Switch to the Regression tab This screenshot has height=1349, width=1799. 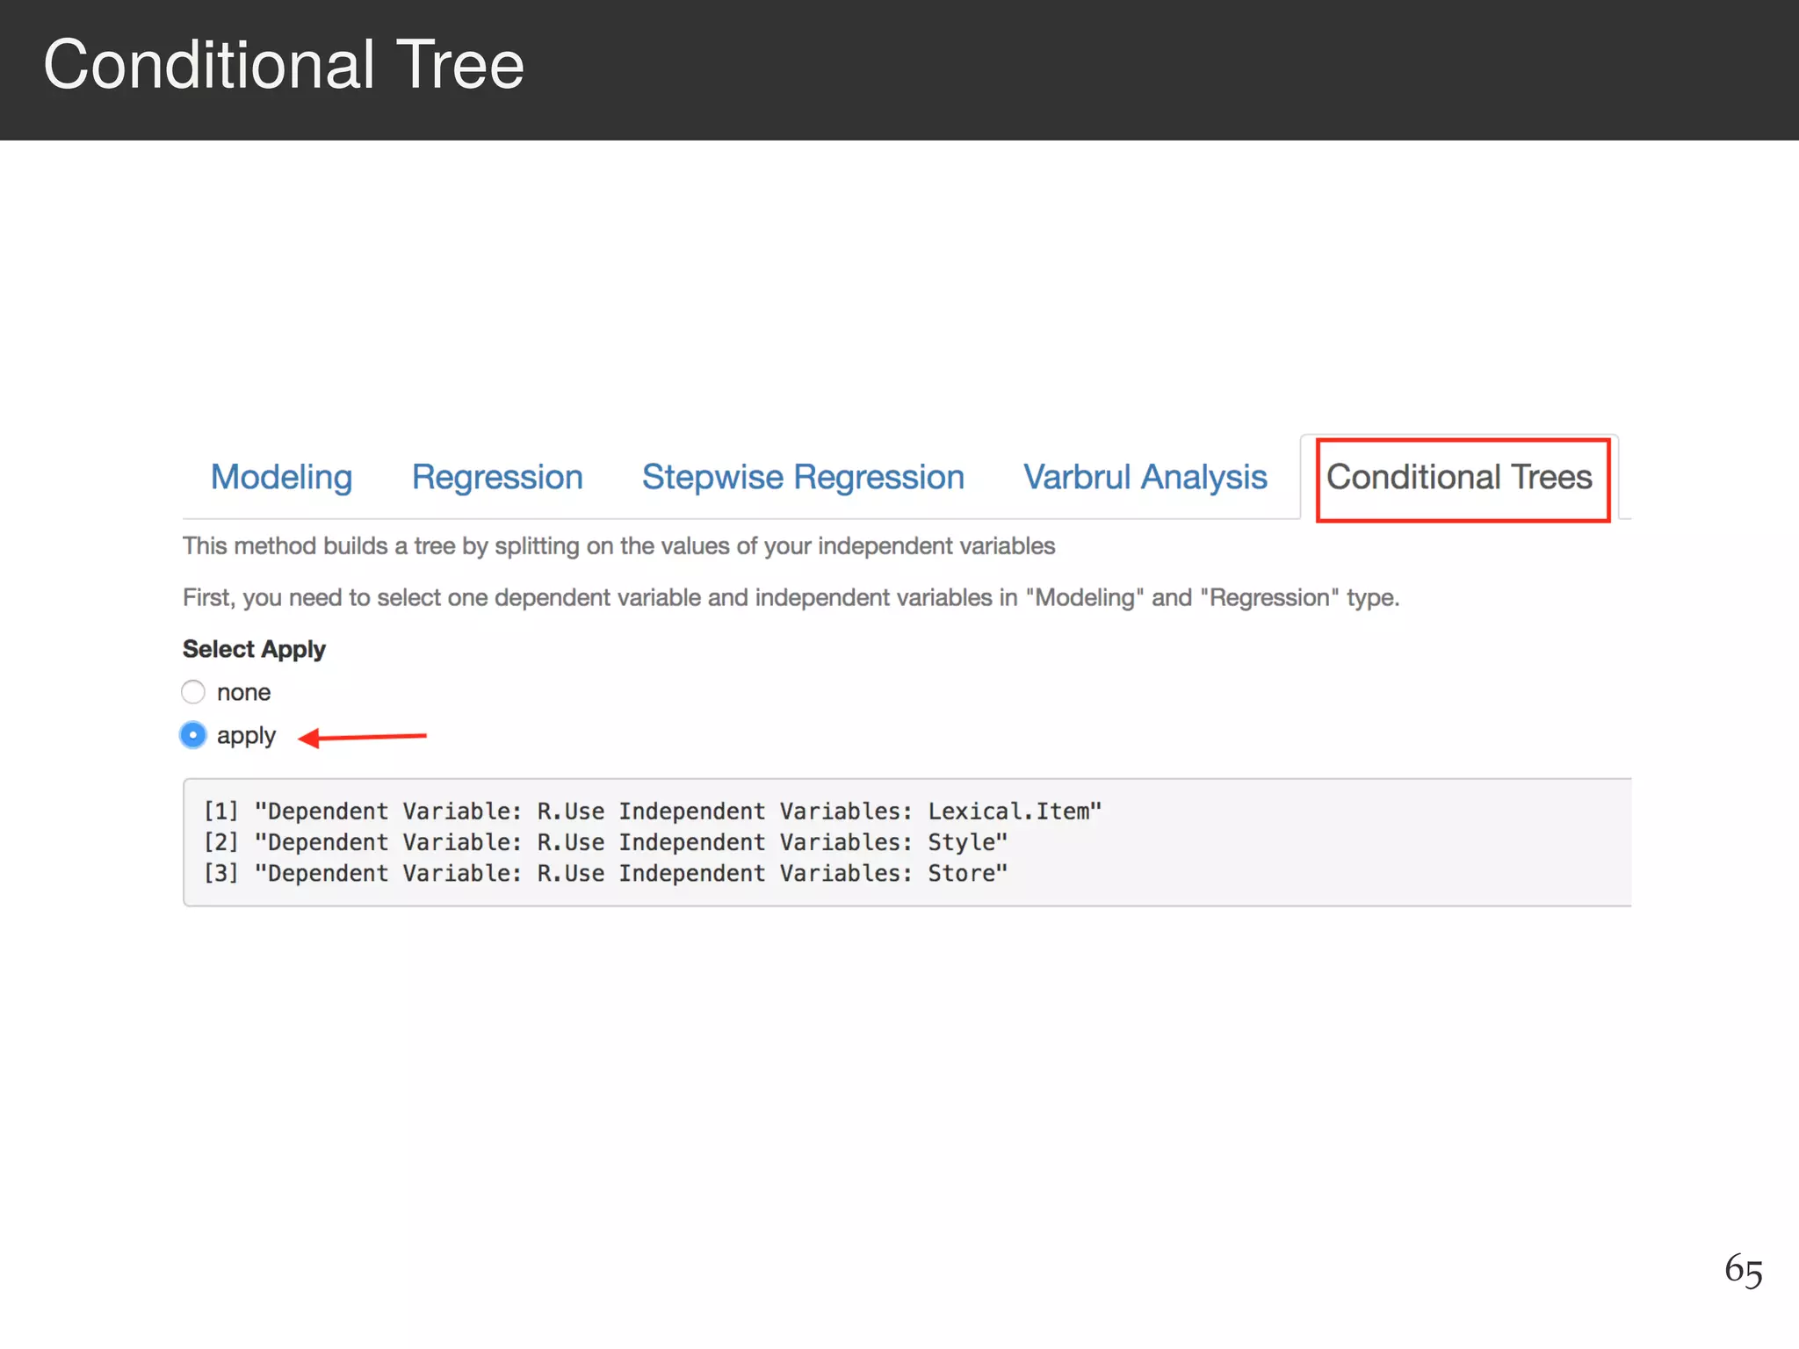pos(497,477)
